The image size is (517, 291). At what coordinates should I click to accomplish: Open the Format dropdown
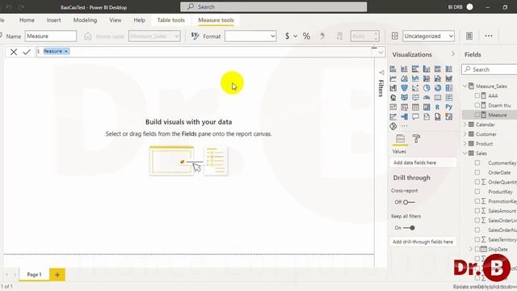click(250, 36)
